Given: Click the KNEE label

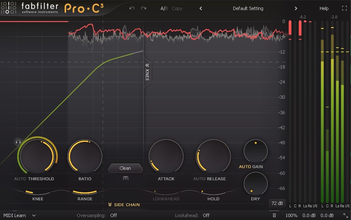Looking at the screenshot, I should tap(38, 199).
